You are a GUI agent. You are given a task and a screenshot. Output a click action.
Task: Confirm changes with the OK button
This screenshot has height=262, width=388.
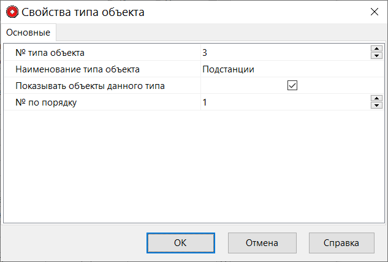coord(180,242)
